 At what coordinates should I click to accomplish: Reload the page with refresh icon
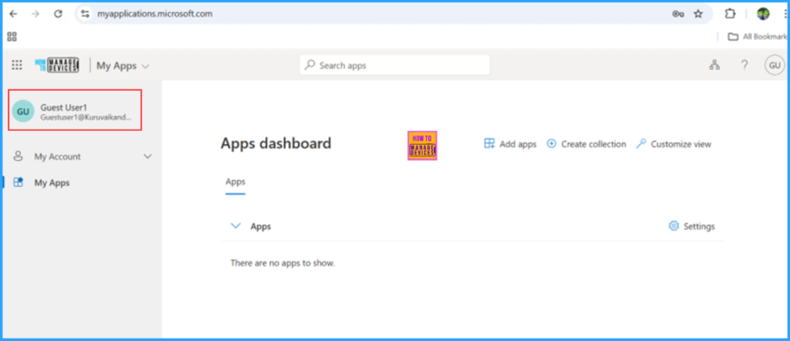(x=58, y=14)
